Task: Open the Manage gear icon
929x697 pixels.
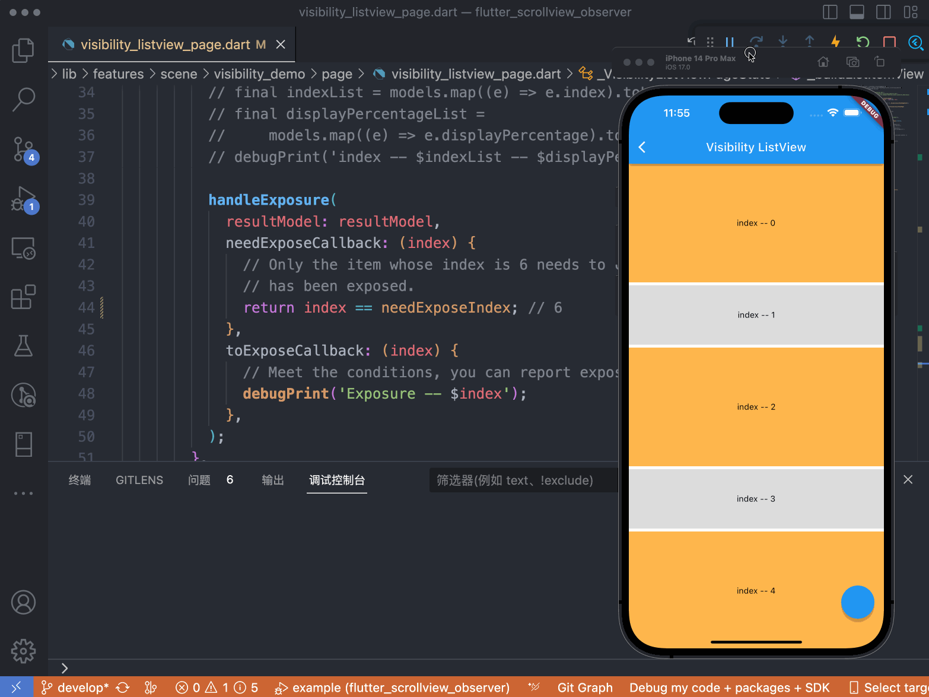Action: tap(23, 651)
